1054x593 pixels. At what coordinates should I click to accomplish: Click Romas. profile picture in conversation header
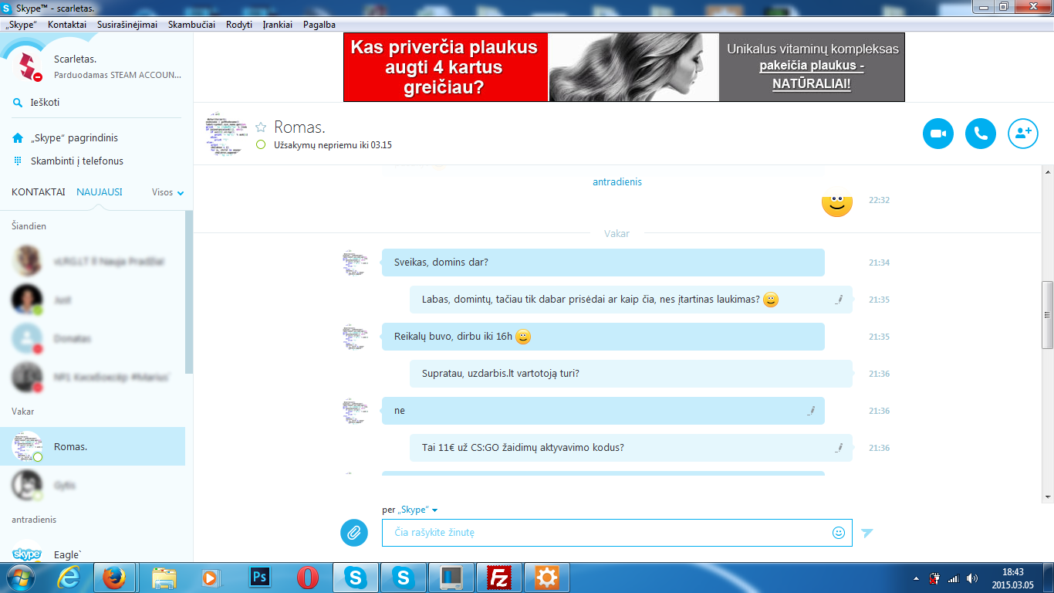(226, 134)
